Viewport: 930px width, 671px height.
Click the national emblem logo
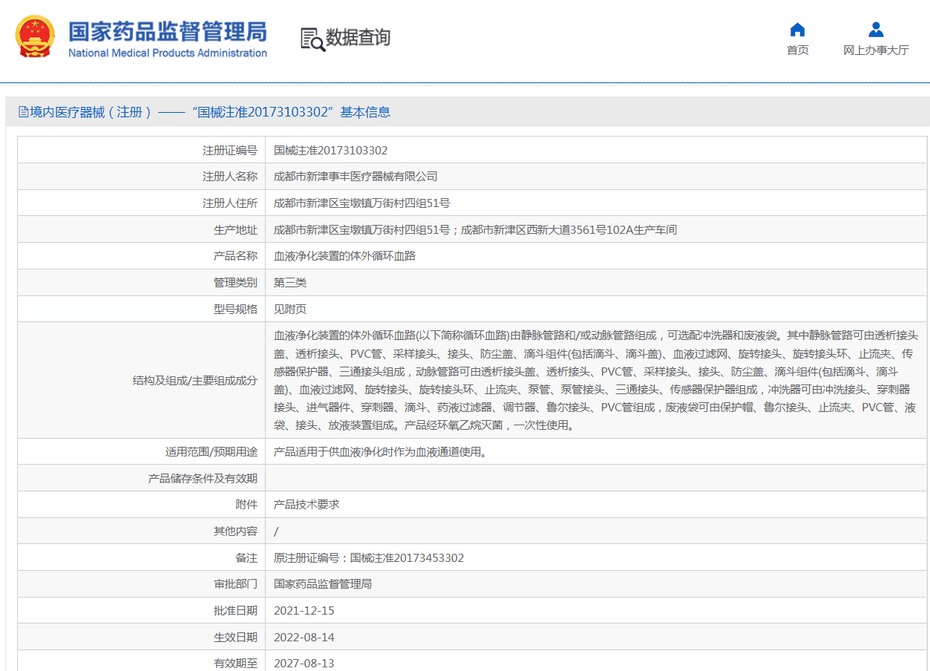pos(35,37)
